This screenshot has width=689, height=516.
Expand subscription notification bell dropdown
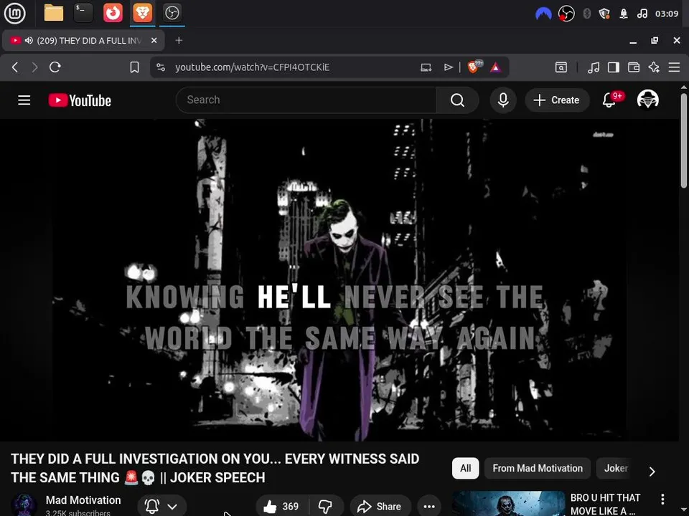(x=161, y=507)
